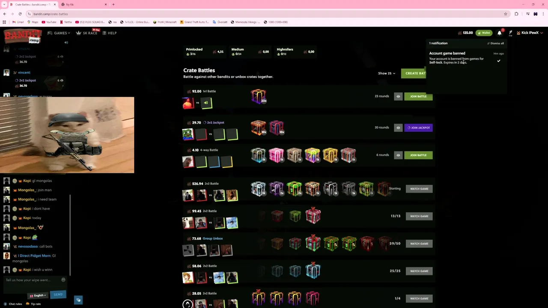This screenshot has width=548, height=308.
Task: Click first crate in 29.70 Jackpot battle
Action: tap(258, 127)
